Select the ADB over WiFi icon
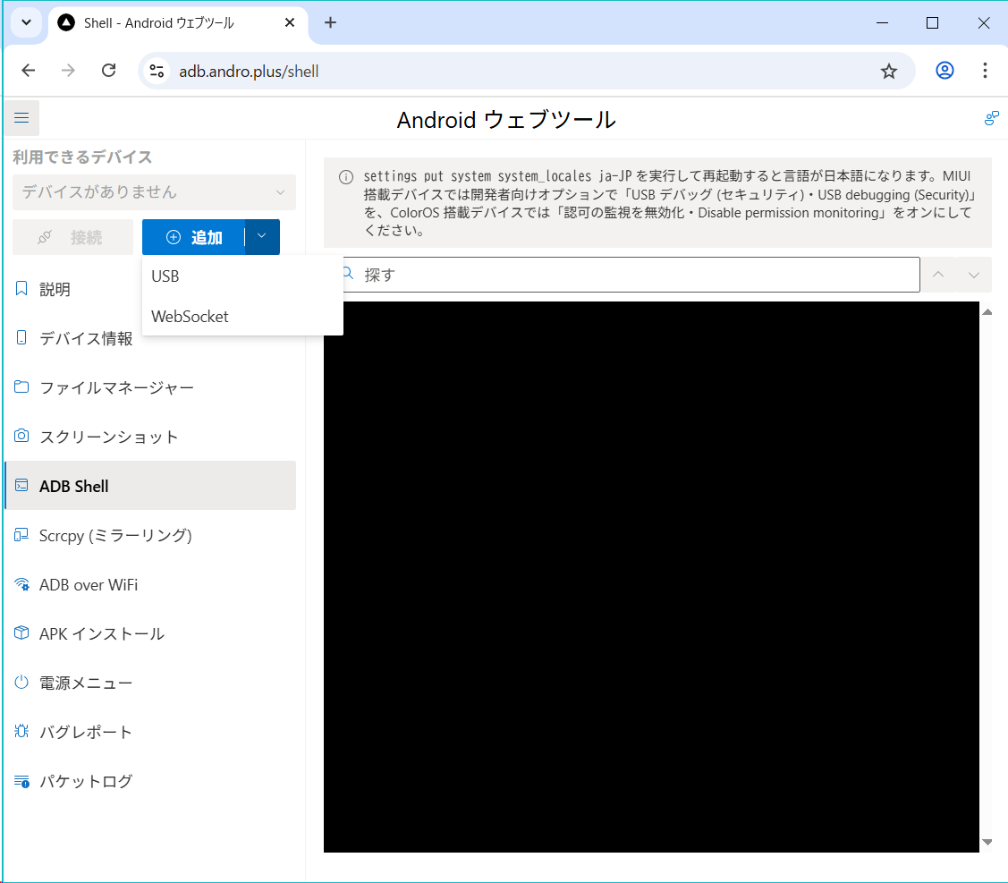1008x883 pixels. (x=21, y=584)
